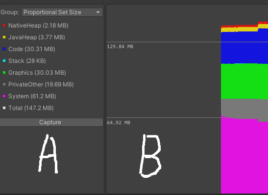Click the 64.92 MB gridline label
The height and width of the screenshot is (195, 268).
point(119,123)
